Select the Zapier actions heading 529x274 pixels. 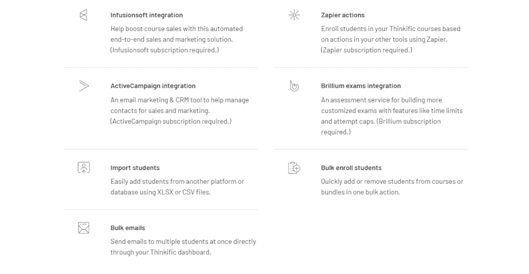343,15
